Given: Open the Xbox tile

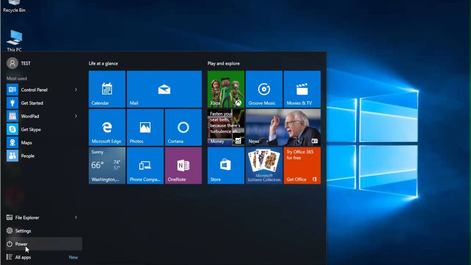Looking at the screenshot, I should (x=226, y=89).
